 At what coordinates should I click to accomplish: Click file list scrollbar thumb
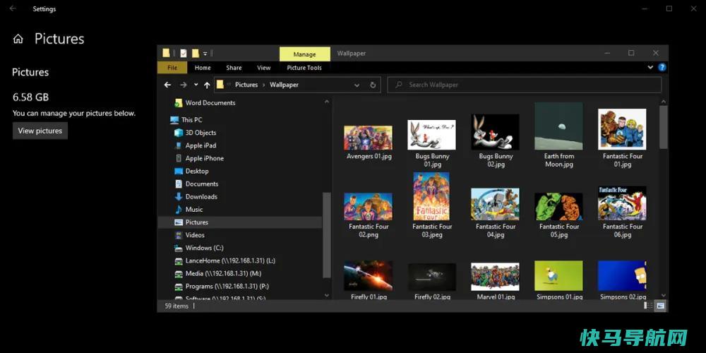[663, 127]
